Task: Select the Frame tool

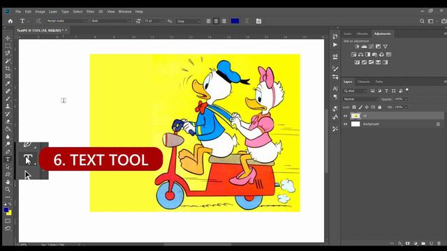Action: (8, 76)
